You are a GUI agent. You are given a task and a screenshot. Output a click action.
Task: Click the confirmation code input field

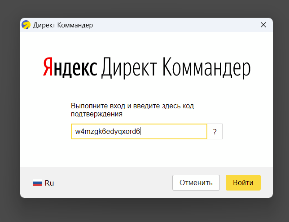(x=139, y=131)
